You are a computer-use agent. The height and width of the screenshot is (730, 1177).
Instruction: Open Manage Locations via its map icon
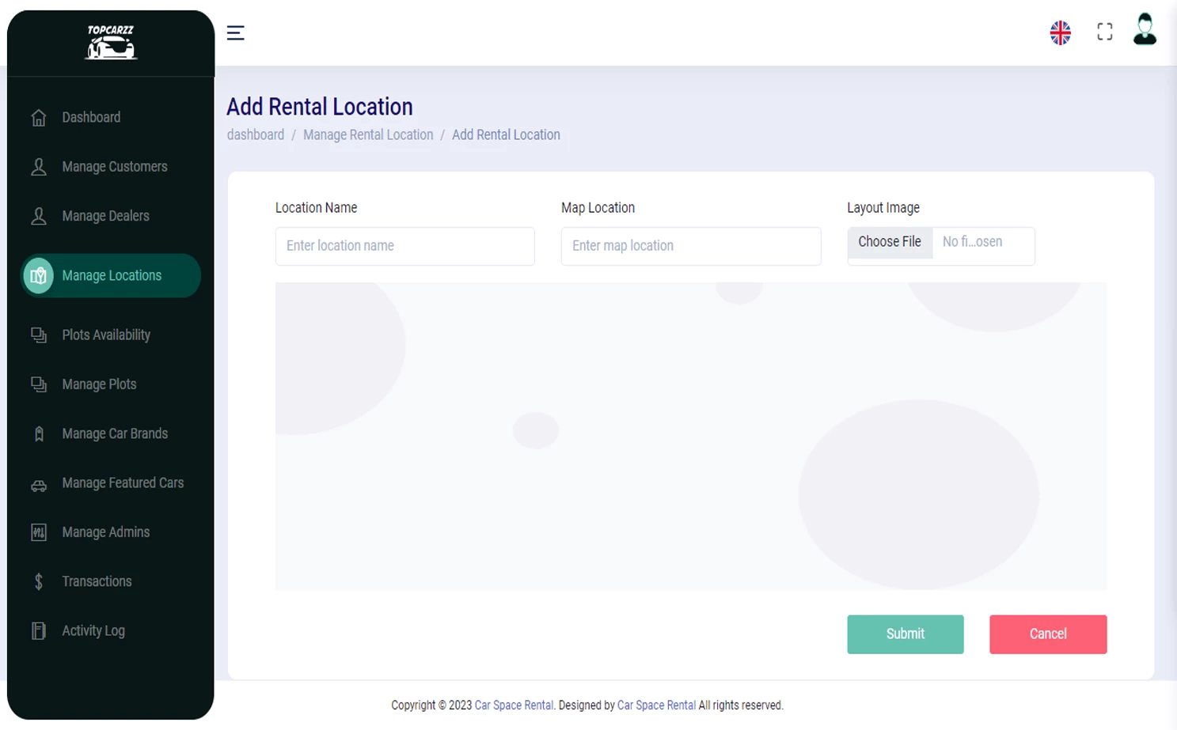39,275
